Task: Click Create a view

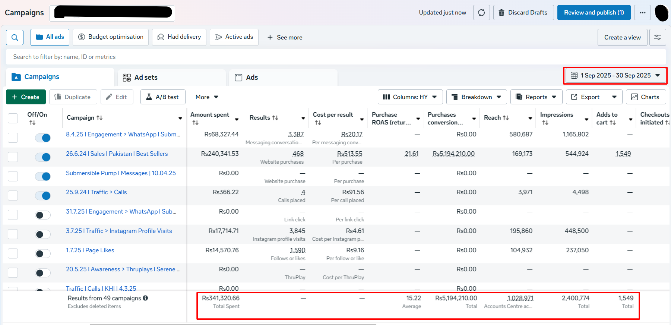Action: tap(622, 38)
